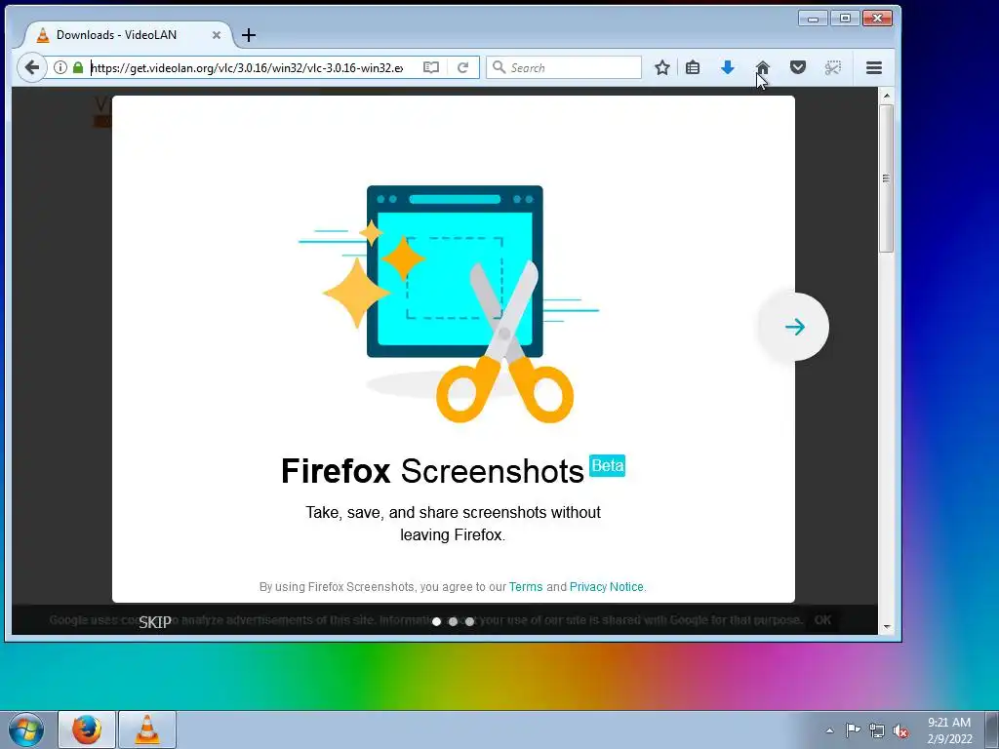Bookmark this page with the star

click(x=662, y=67)
